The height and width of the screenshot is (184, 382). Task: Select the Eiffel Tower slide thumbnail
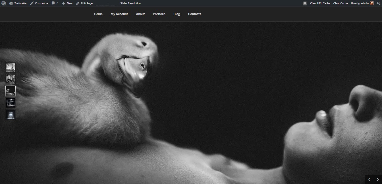(11, 67)
